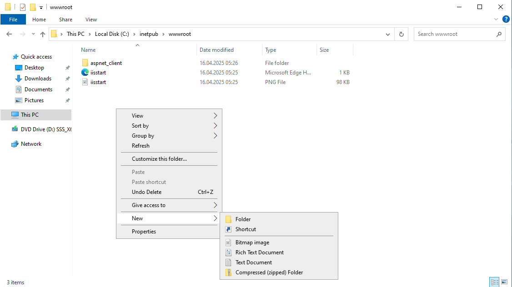512x287 pixels.
Task: Open the recent locations dropdown
Action: click(33, 34)
